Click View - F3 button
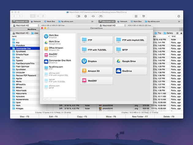The width and height of the screenshot is (193, 145). click(x=25, y=116)
